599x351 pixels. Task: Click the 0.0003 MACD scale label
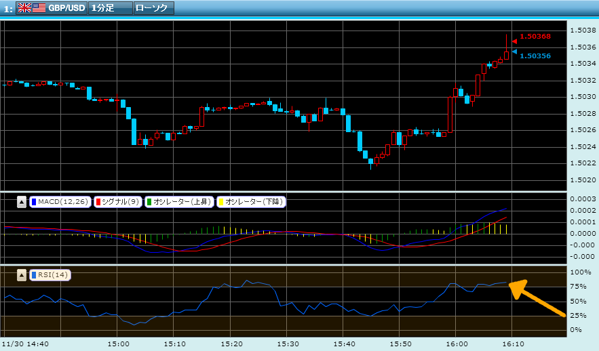click(583, 199)
